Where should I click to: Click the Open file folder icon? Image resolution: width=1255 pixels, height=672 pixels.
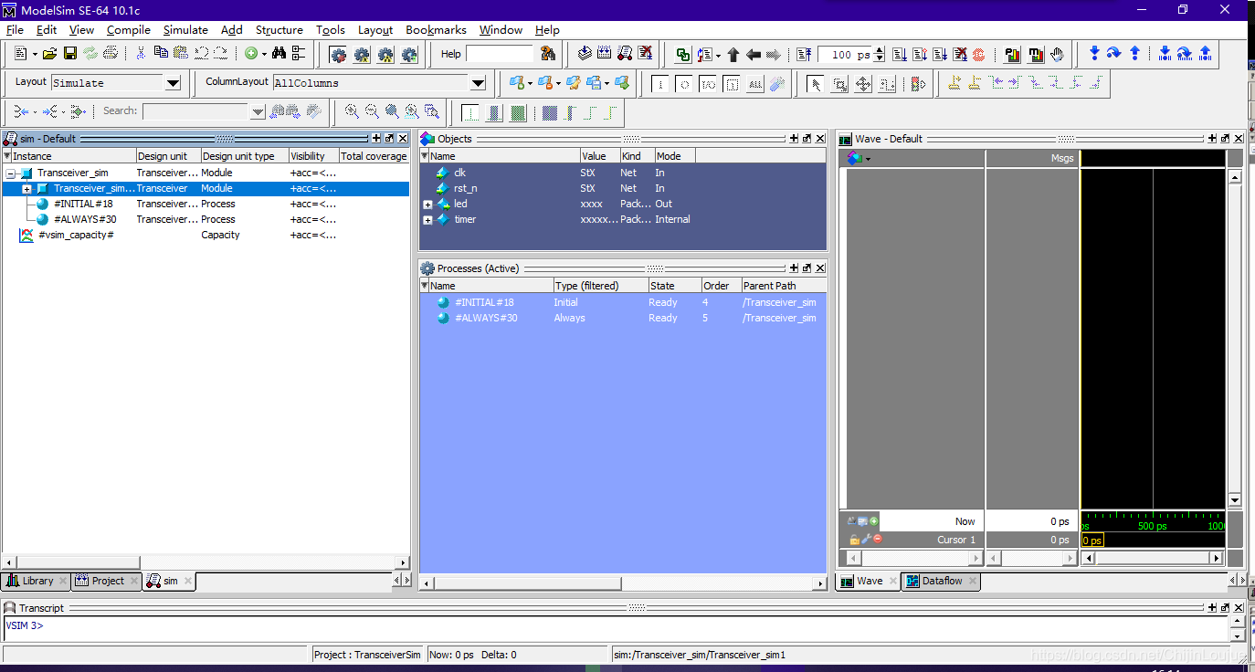(x=49, y=54)
